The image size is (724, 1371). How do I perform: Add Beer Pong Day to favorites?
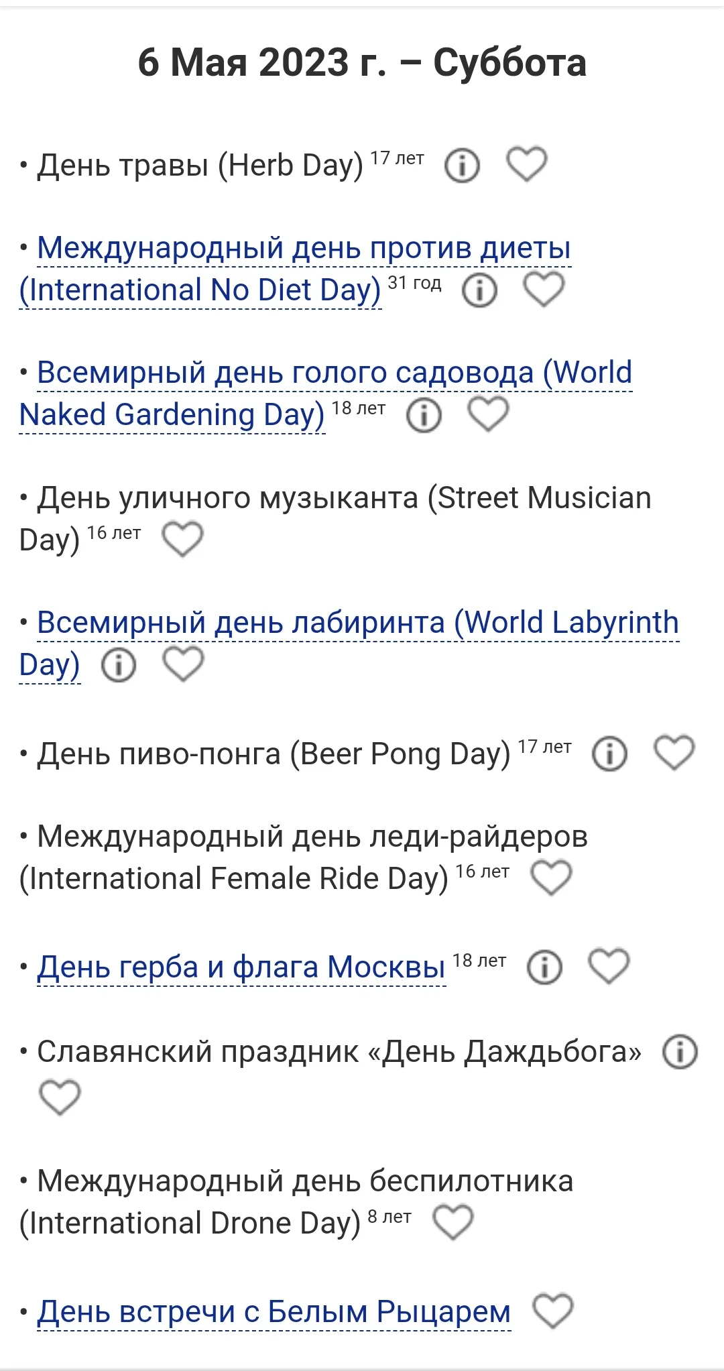[674, 752]
